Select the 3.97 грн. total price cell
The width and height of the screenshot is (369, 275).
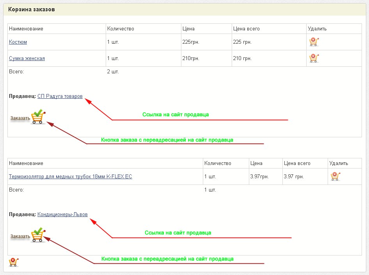coord(294,177)
